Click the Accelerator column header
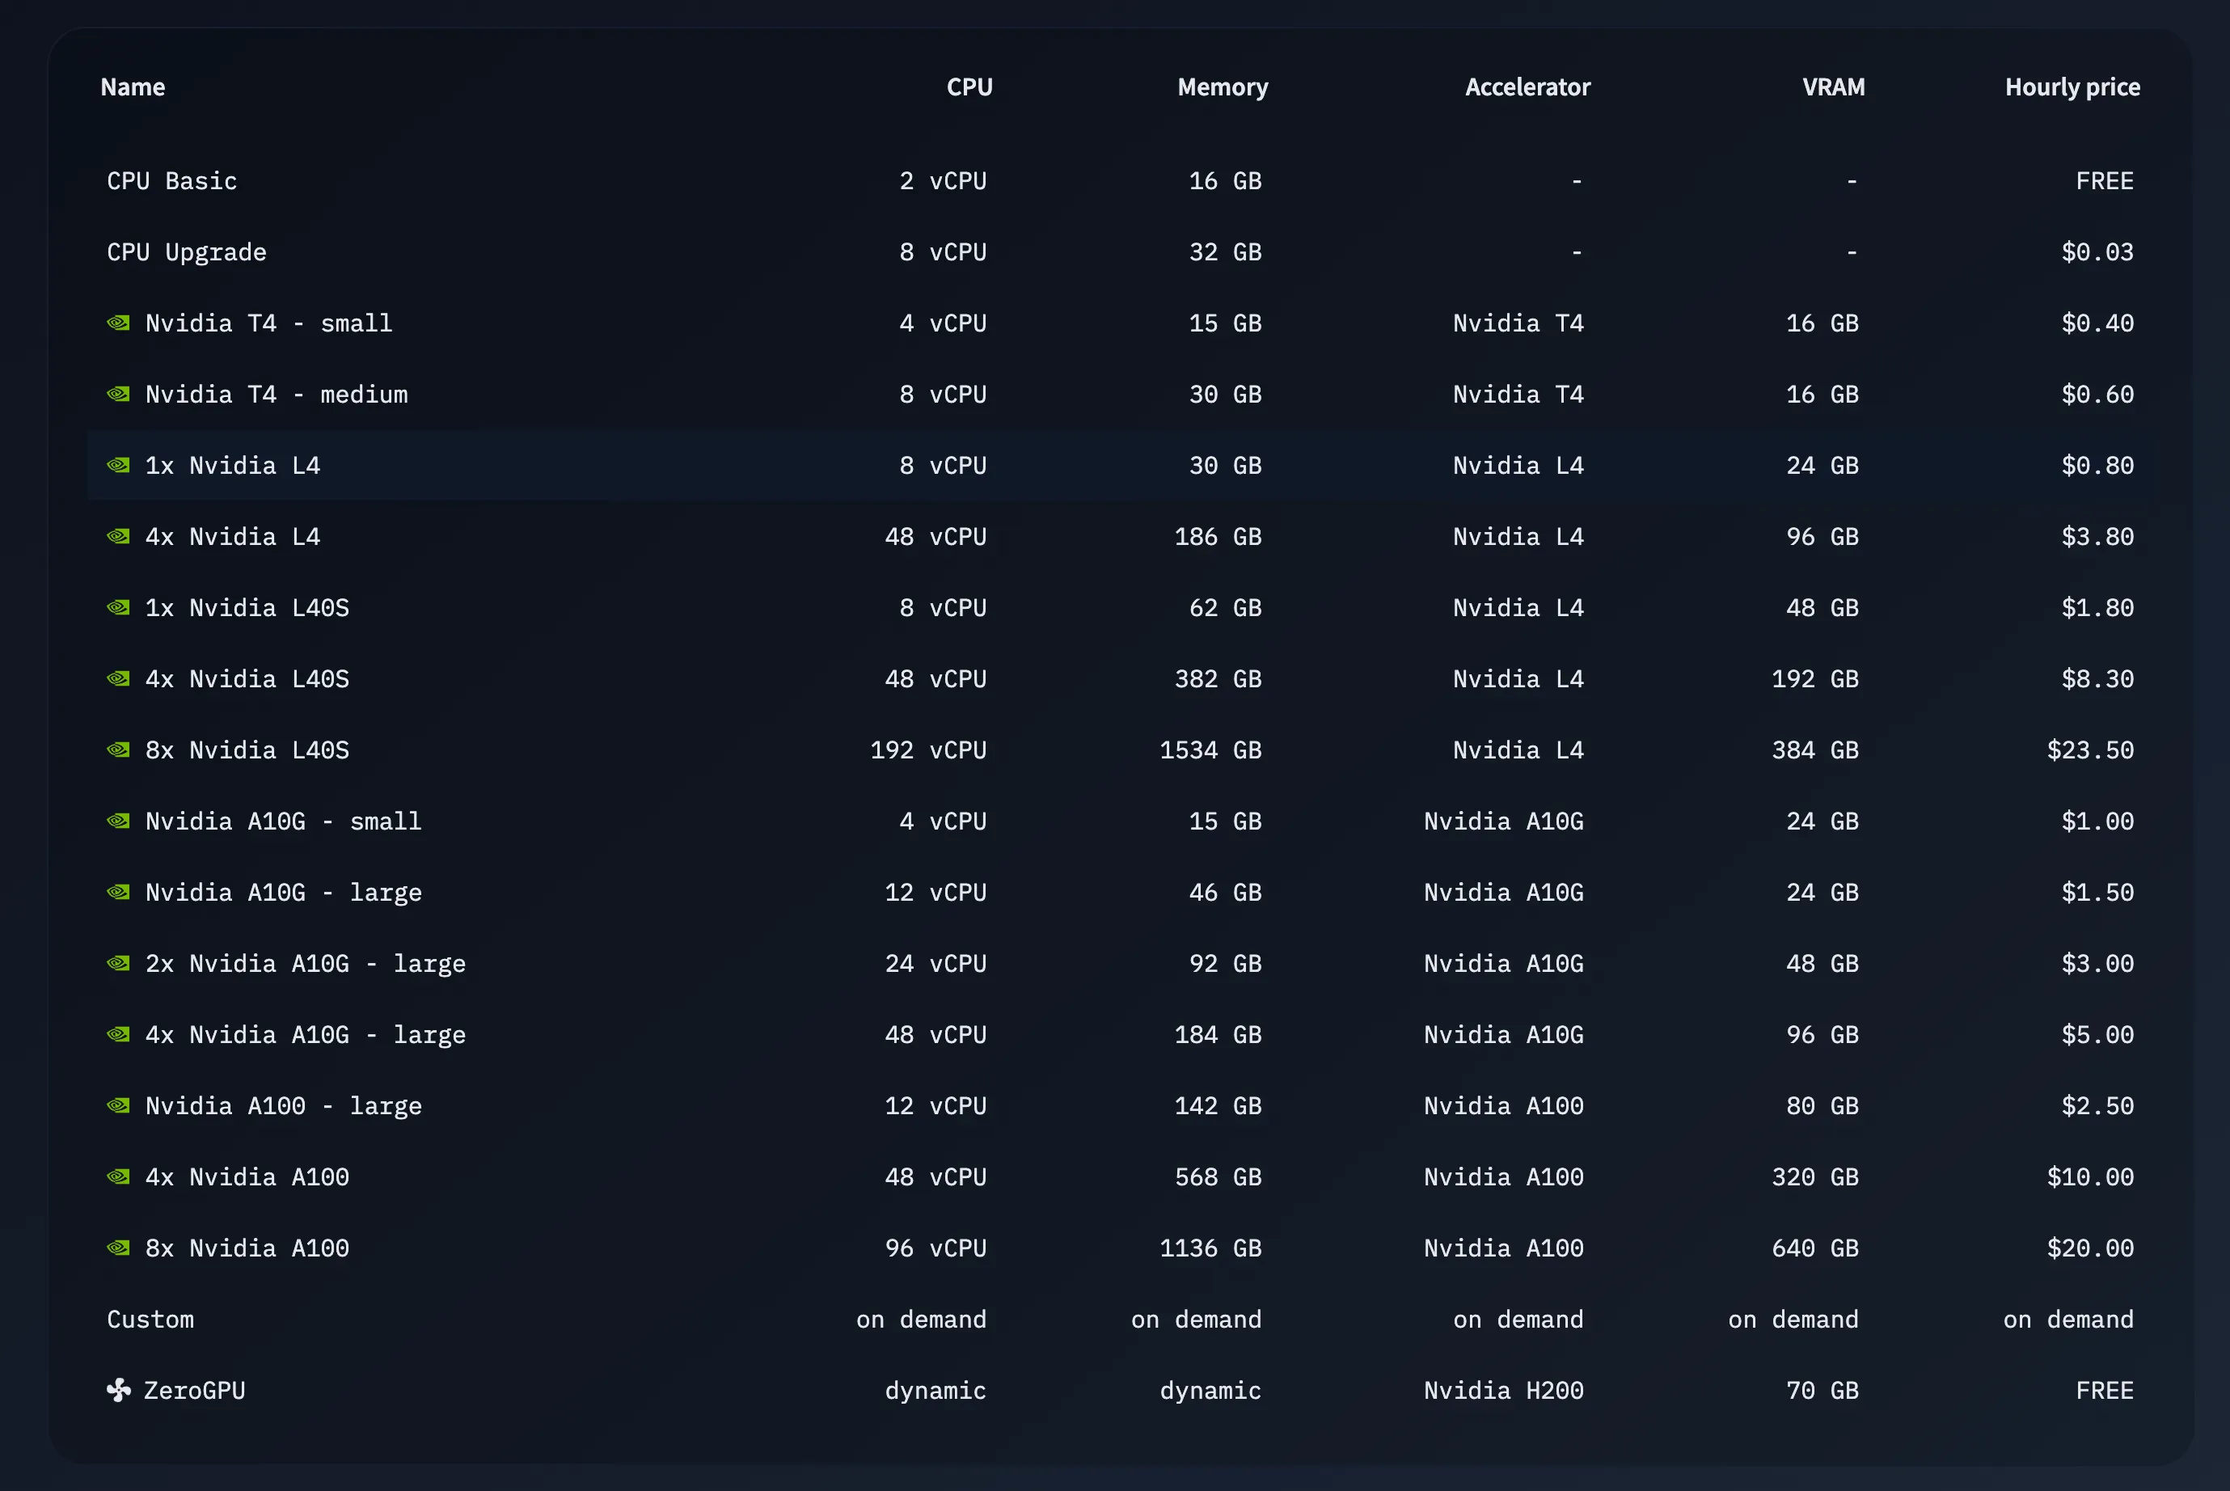2230x1491 pixels. pos(1527,87)
